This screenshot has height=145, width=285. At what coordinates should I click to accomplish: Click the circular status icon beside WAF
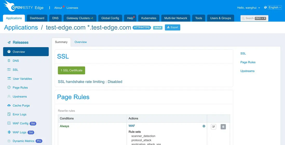point(204,126)
